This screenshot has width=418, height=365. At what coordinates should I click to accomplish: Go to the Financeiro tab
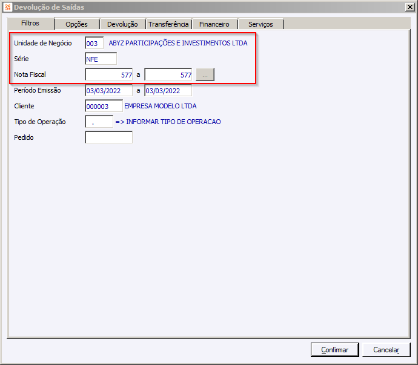[214, 24]
